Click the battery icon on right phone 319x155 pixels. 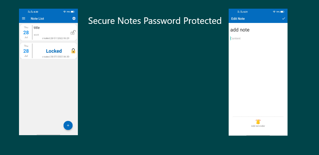[282, 12]
